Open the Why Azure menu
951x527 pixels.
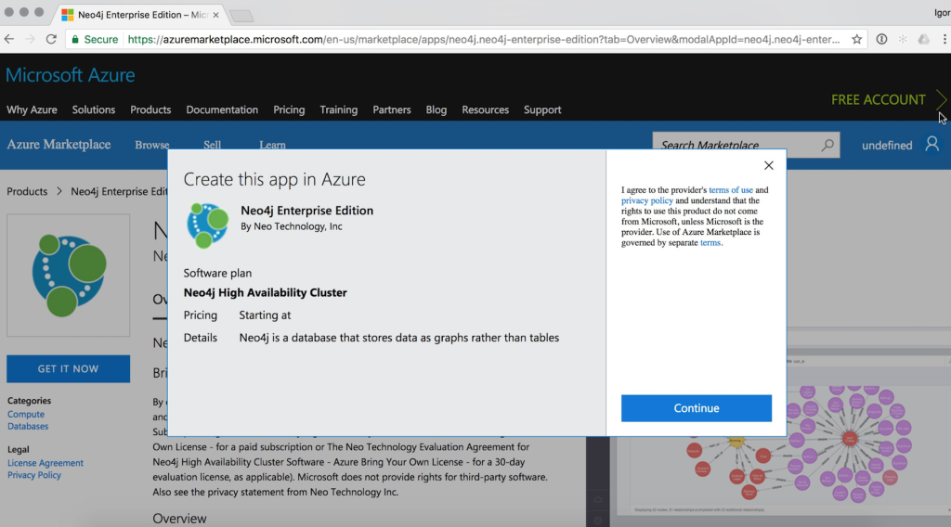coord(32,109)
